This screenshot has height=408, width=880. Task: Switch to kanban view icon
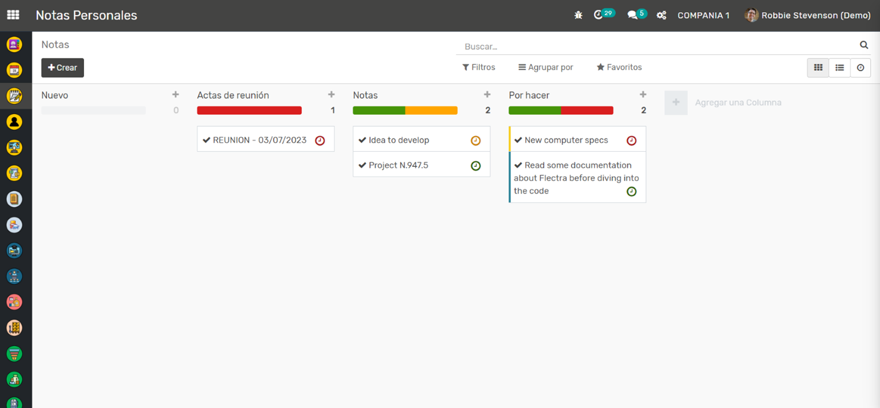click(x=818, y=68)
